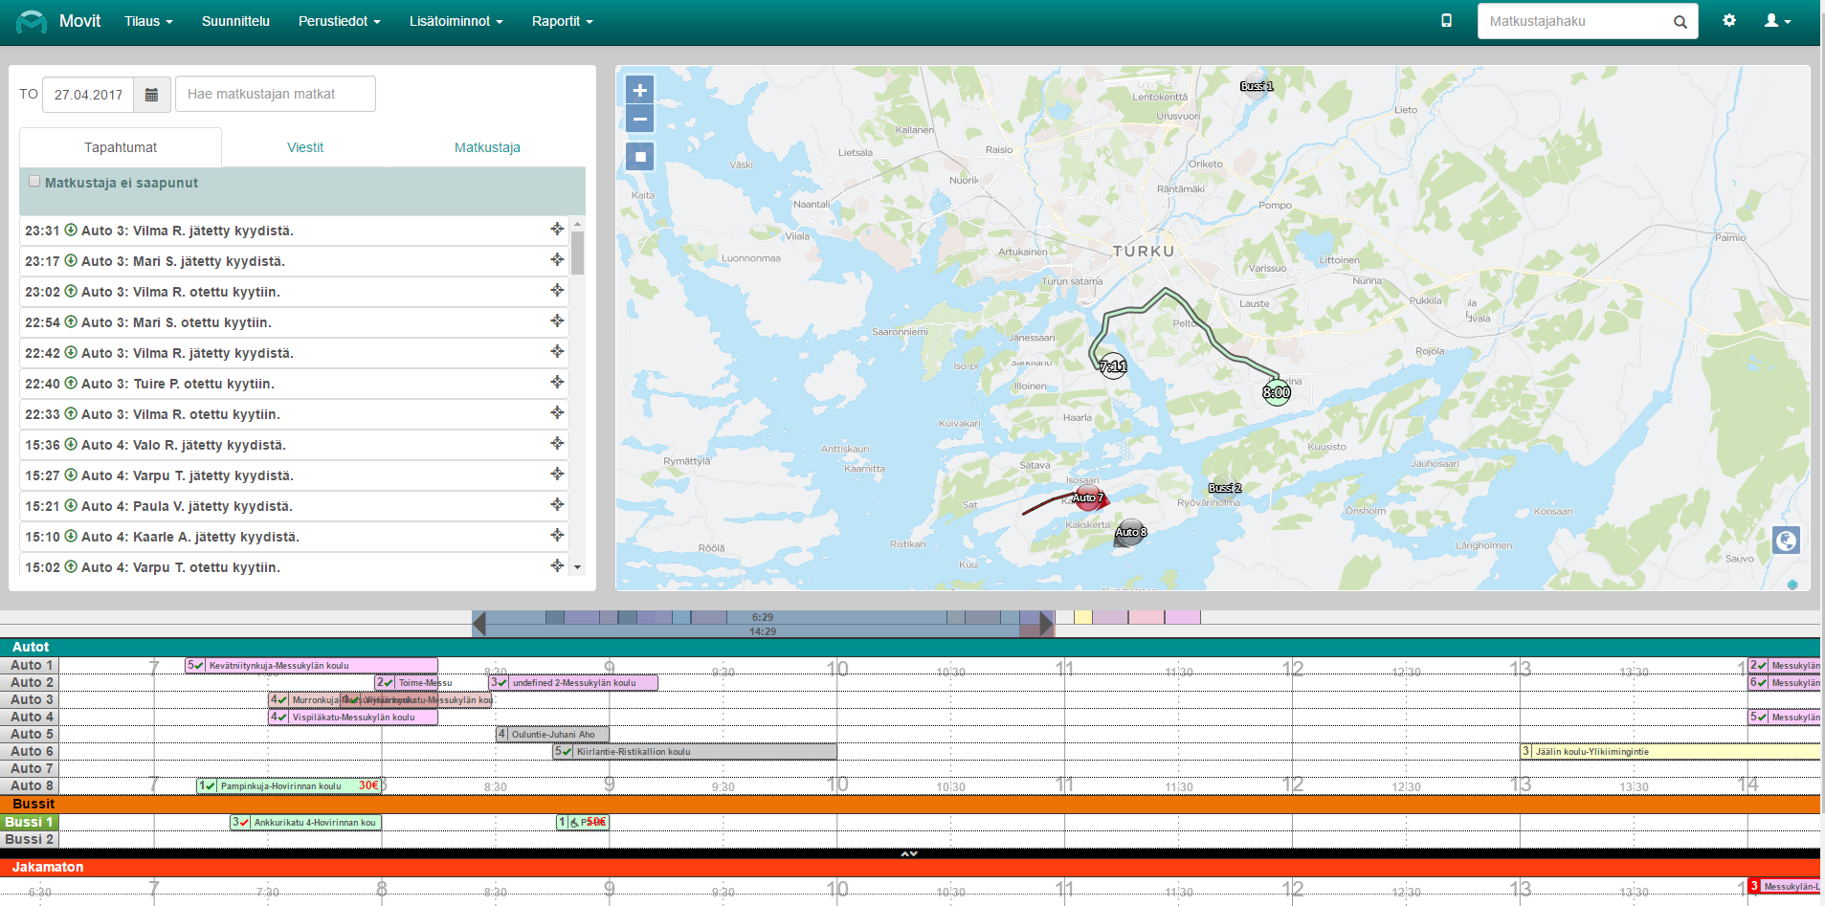
Task: Open the calendar date picker icon
Action: (151, 95)
